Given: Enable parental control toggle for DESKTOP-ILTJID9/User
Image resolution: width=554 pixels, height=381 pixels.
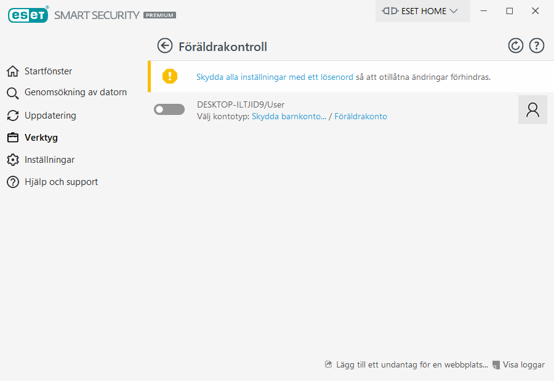Looking at the screenshot, I should coord(169,109).
